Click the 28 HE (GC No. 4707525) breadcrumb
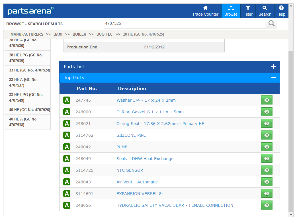This screenshot has width=297, height=221. (144, 34)
